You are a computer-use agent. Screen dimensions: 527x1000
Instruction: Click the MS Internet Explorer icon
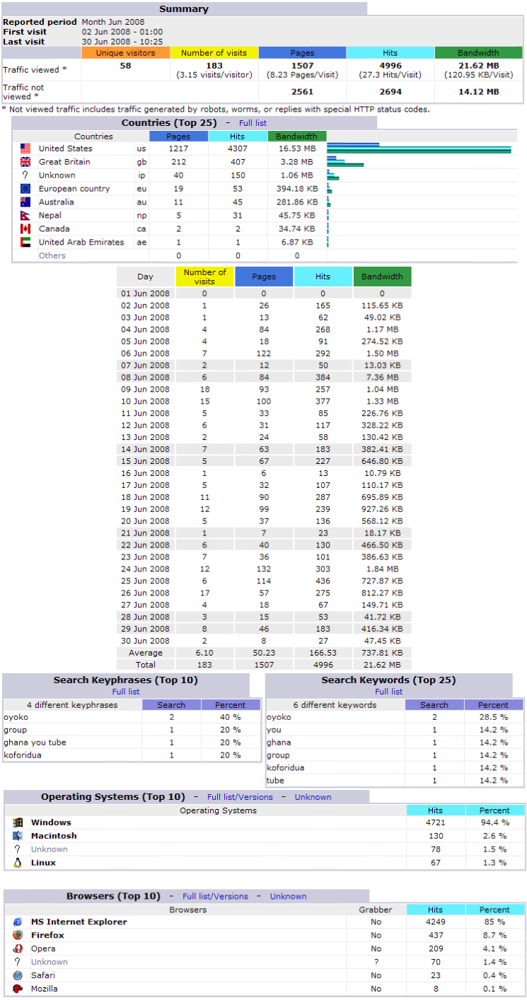[x=18, y=921]
